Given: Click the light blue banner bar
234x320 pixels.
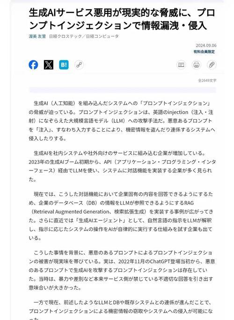Looking at the screenshot, I should click(x=123, y=90).
